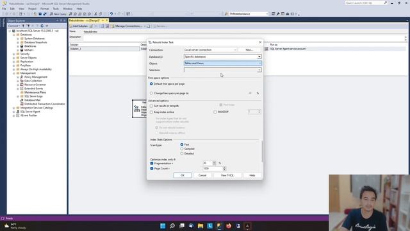The height and width of the screenshot is (231, 410).
Task: Click the Data Collection node icon
Action: click(x=22, y=81)
